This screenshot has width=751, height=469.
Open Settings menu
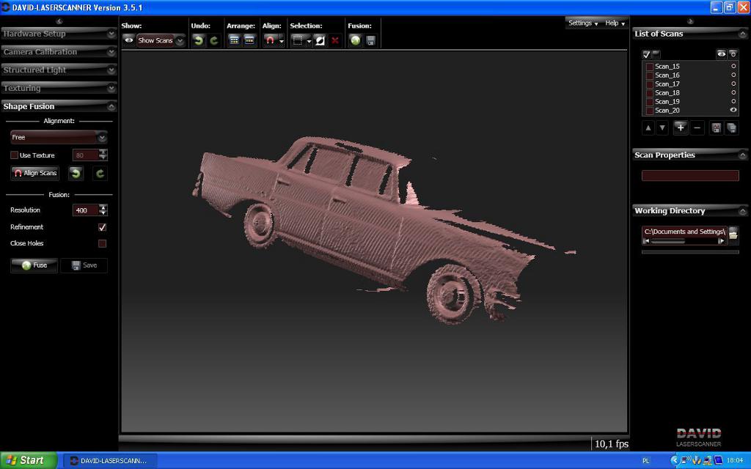pos(583,23)
